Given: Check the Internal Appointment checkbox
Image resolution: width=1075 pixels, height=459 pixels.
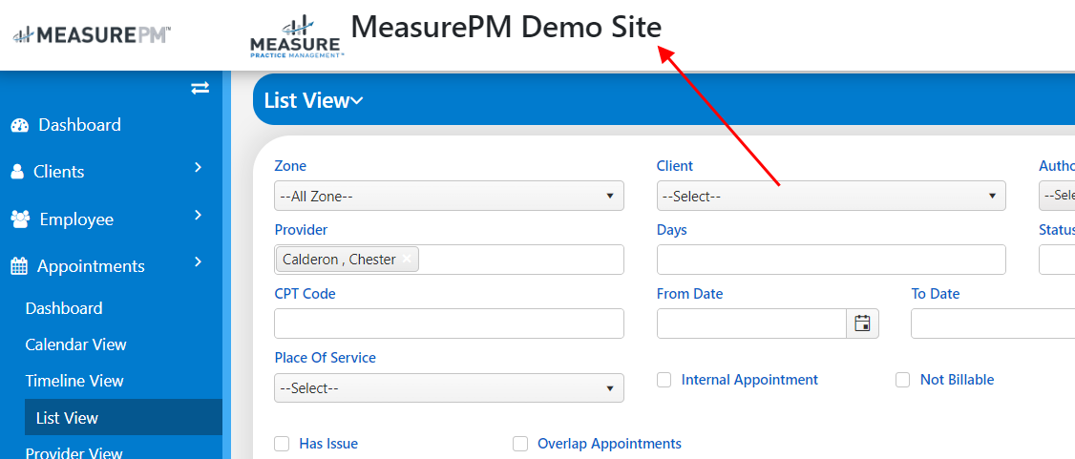Looking at the screenshot, I should tap(664, 380).
